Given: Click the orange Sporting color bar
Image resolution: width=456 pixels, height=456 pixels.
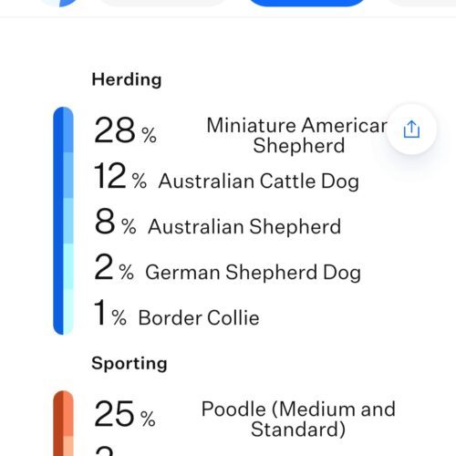Looking at the screenshot, I should (63, 423).
